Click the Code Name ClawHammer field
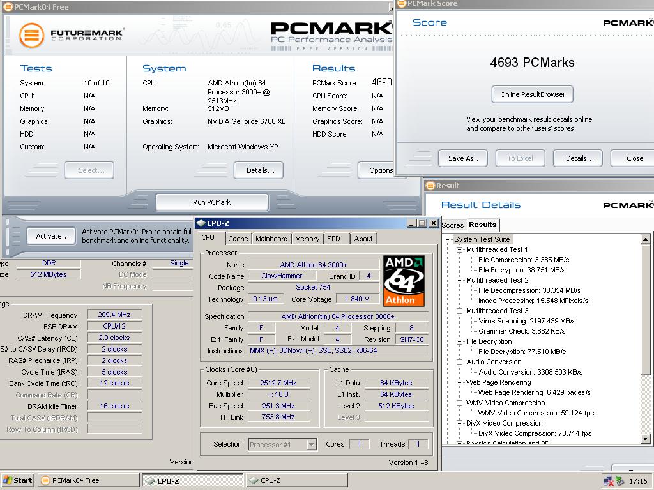The width and height of the screenshot is (654, 490). (282, 276)
